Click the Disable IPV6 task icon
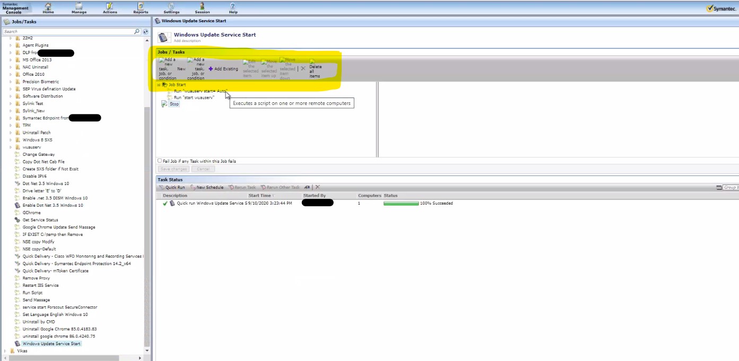This screenshot has width=739, height=361. (18, 176)
